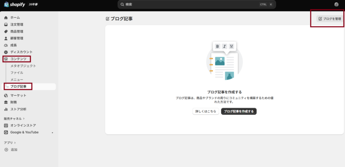Screen dimensions: 345x167
Task: Open ファイル submenu item
Action: click(x=17, y=73)
